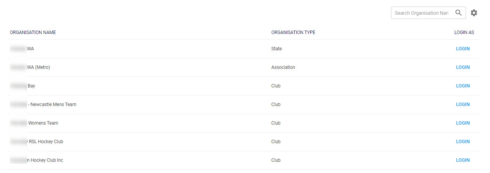
Task: Sort by Organisation Name column header
Action: (33, 33)
